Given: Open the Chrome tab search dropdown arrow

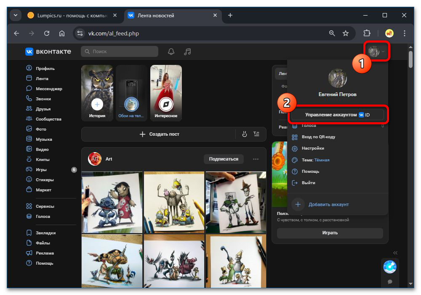Looking at the screenshot, I should pyautogui.click(x=16, y=15).
